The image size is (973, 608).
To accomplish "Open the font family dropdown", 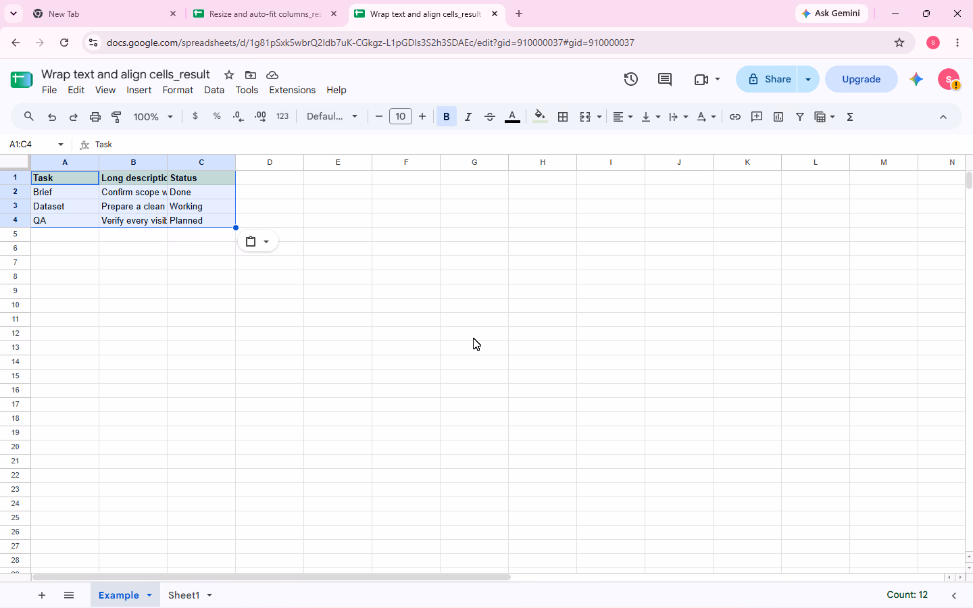I will coord(332,116).
